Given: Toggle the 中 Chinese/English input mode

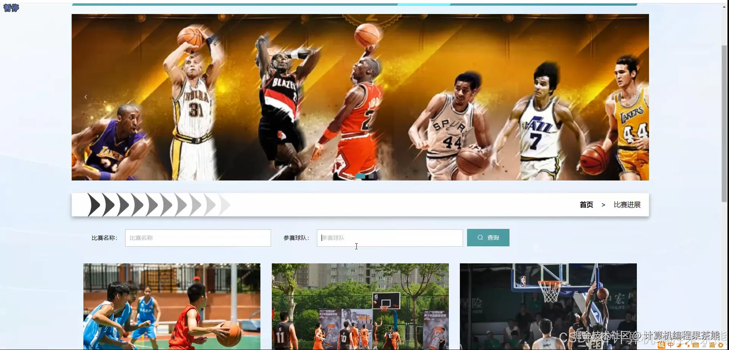Looking at the screenshot, I should point(670,345).
